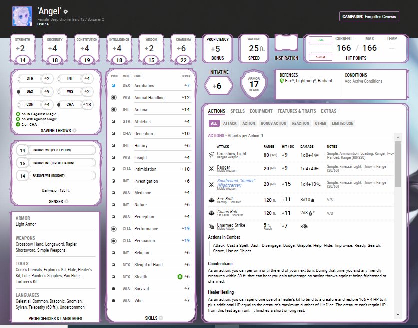This screenshot has width=418, height=328.
Task: Click Fire Bolt fire damage icon
Action: (x=313, y=200)
